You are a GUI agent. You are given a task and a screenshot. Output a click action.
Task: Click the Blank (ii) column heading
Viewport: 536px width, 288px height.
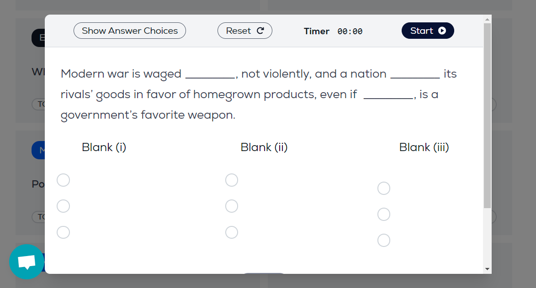click(264, 147)
